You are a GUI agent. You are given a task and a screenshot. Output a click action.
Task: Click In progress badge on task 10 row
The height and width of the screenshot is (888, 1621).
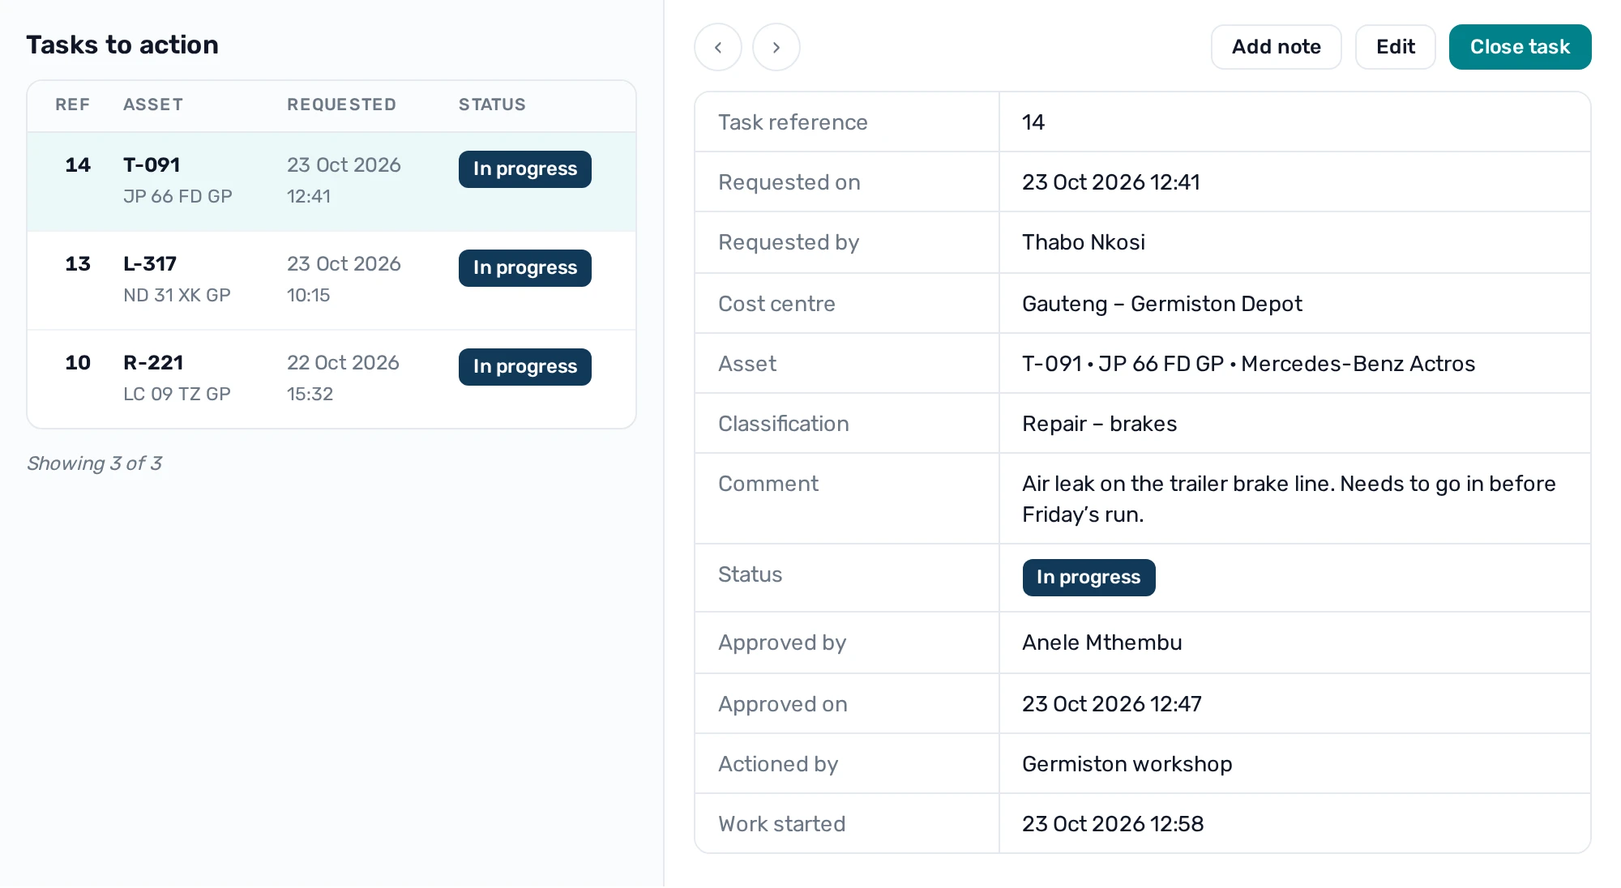pyautogui.click(x=525, y=367)
